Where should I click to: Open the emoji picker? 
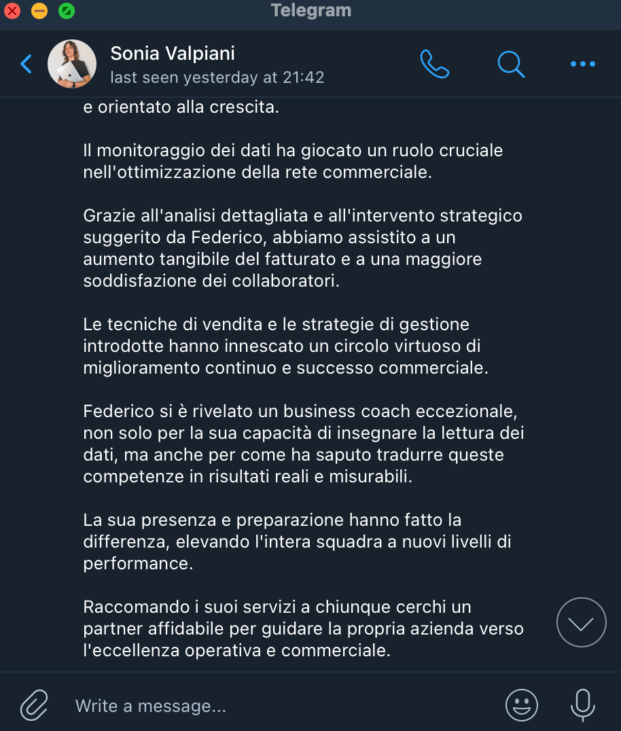tap(522, 705)
